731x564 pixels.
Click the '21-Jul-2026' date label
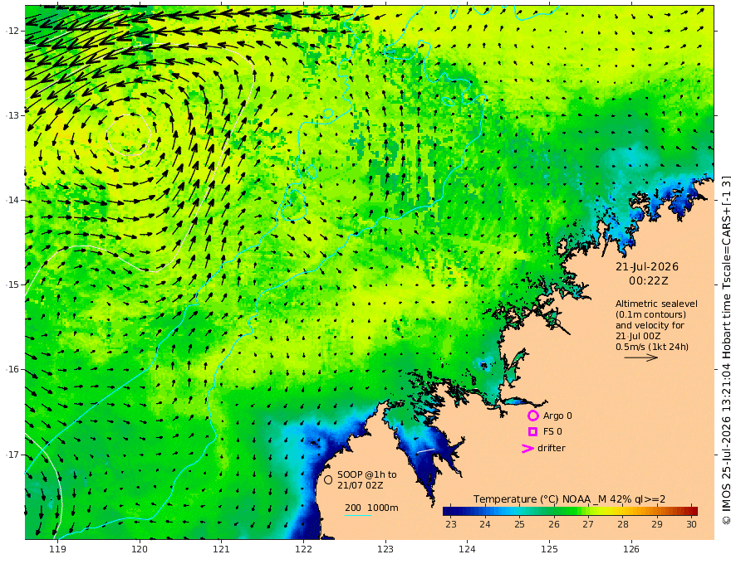(x=647, y=267)
